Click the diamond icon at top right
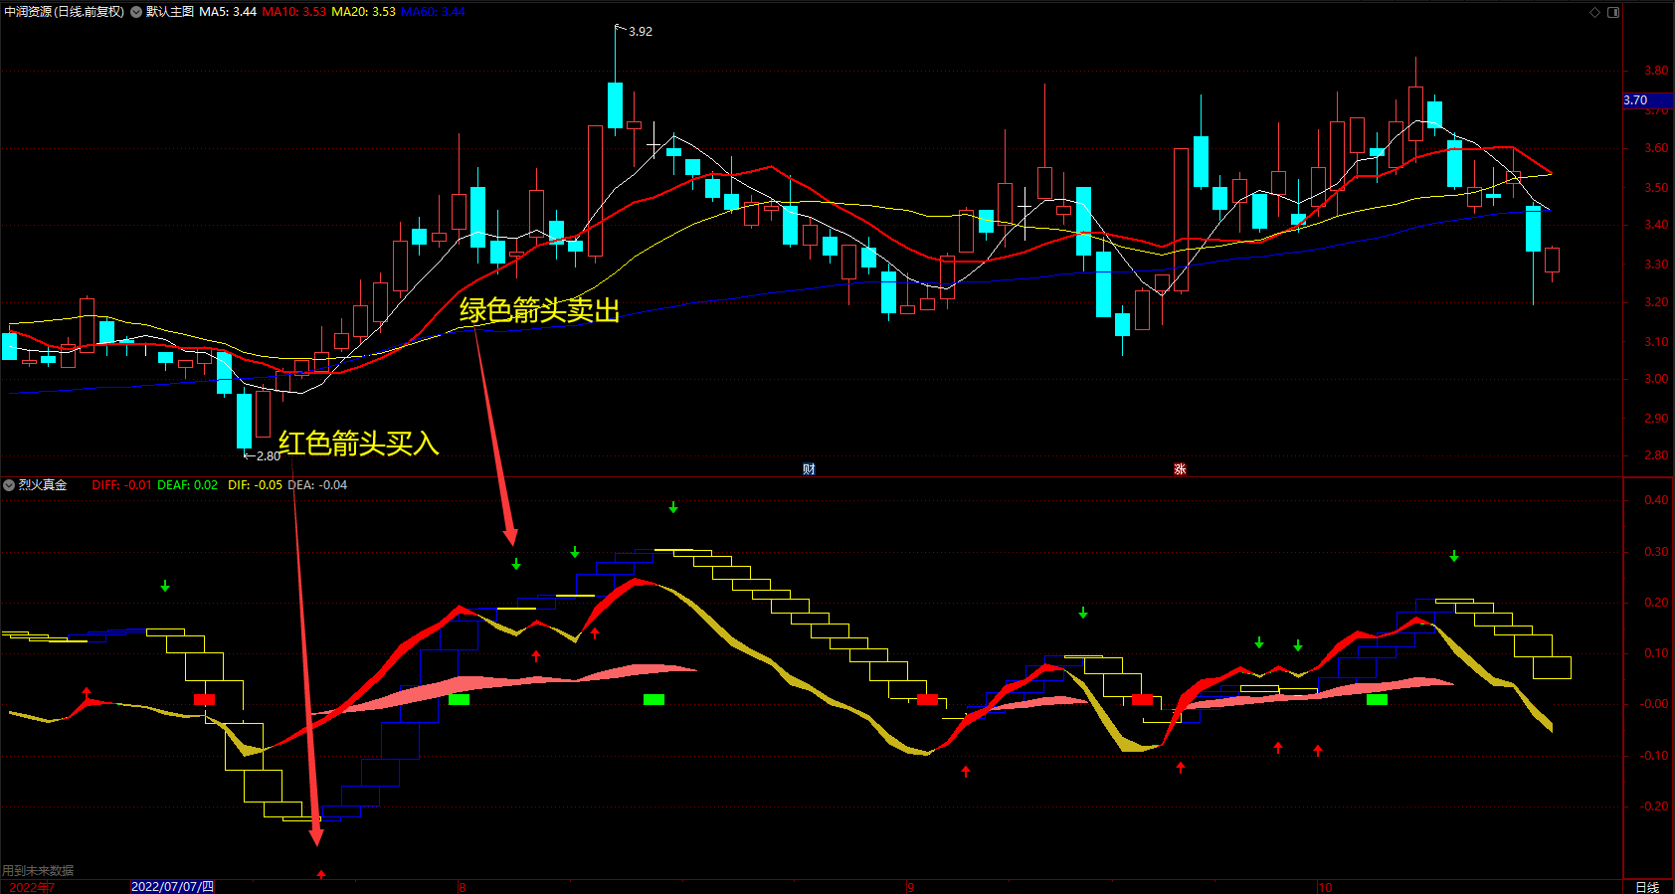This screenshot has height=894, width=1675. [1595, 12]
